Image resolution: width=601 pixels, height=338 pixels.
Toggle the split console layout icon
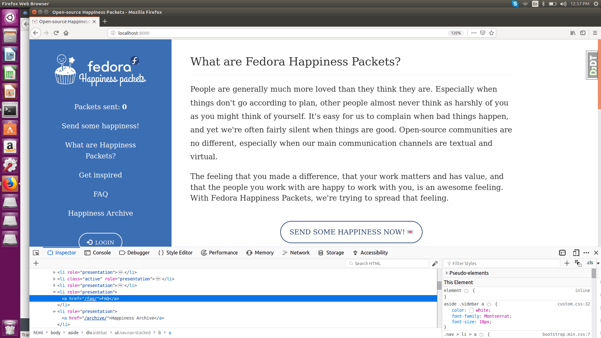pyautogui.click(x=562, y=253)
